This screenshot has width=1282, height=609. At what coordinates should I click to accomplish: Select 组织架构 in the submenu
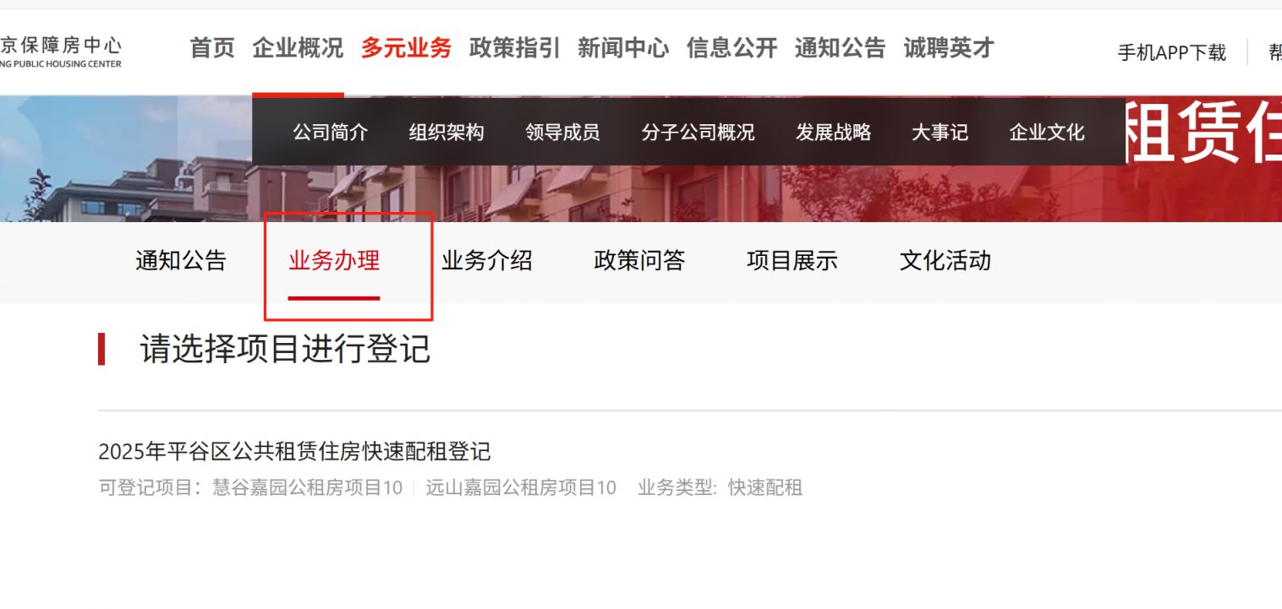(447, 133)
